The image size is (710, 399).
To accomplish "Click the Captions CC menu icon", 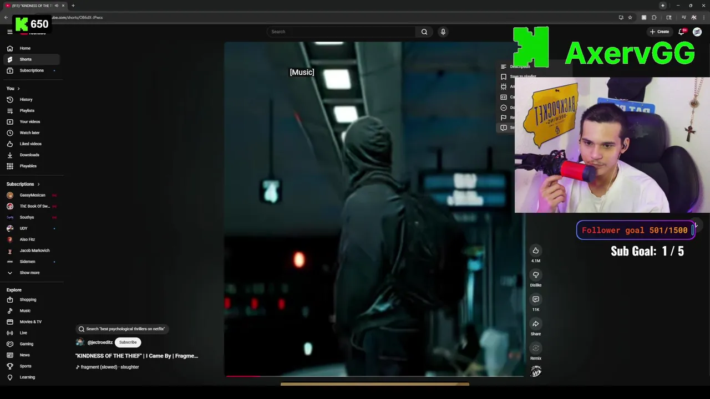I will (x=504, y=97).
